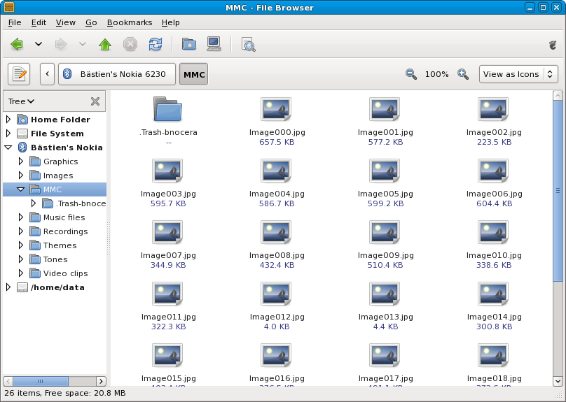
Task: Select Themes folder in the tree
Action: point(60,245)
